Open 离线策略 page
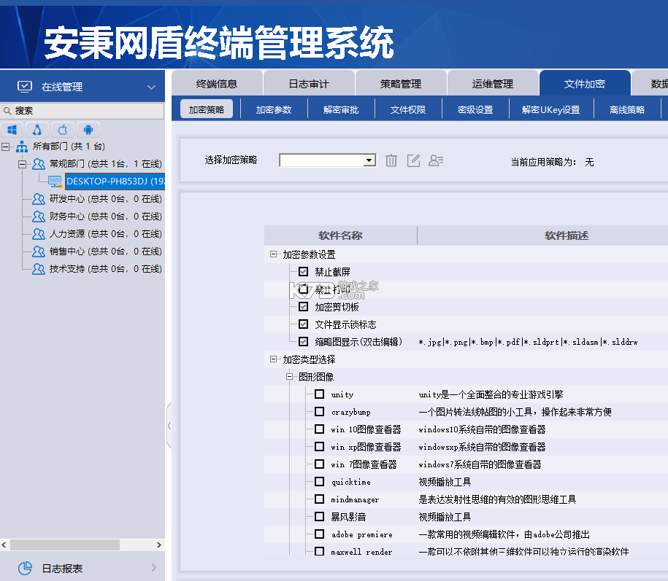Screen dimensions: 668x581 point(627,110)
